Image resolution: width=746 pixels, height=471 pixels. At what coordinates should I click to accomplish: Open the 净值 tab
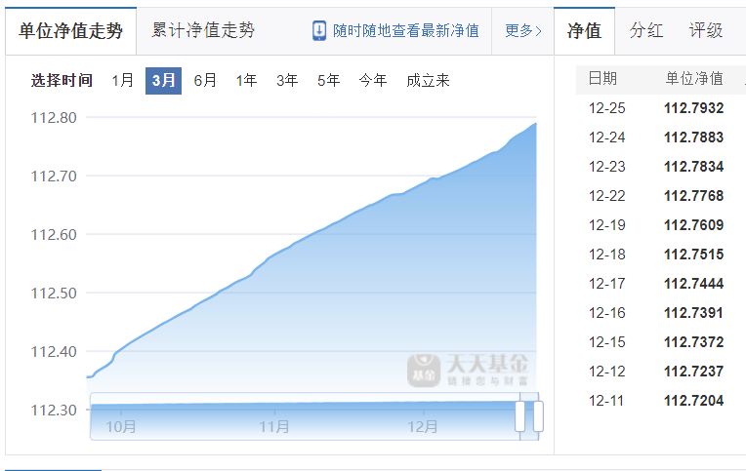(x=584, y=31)
